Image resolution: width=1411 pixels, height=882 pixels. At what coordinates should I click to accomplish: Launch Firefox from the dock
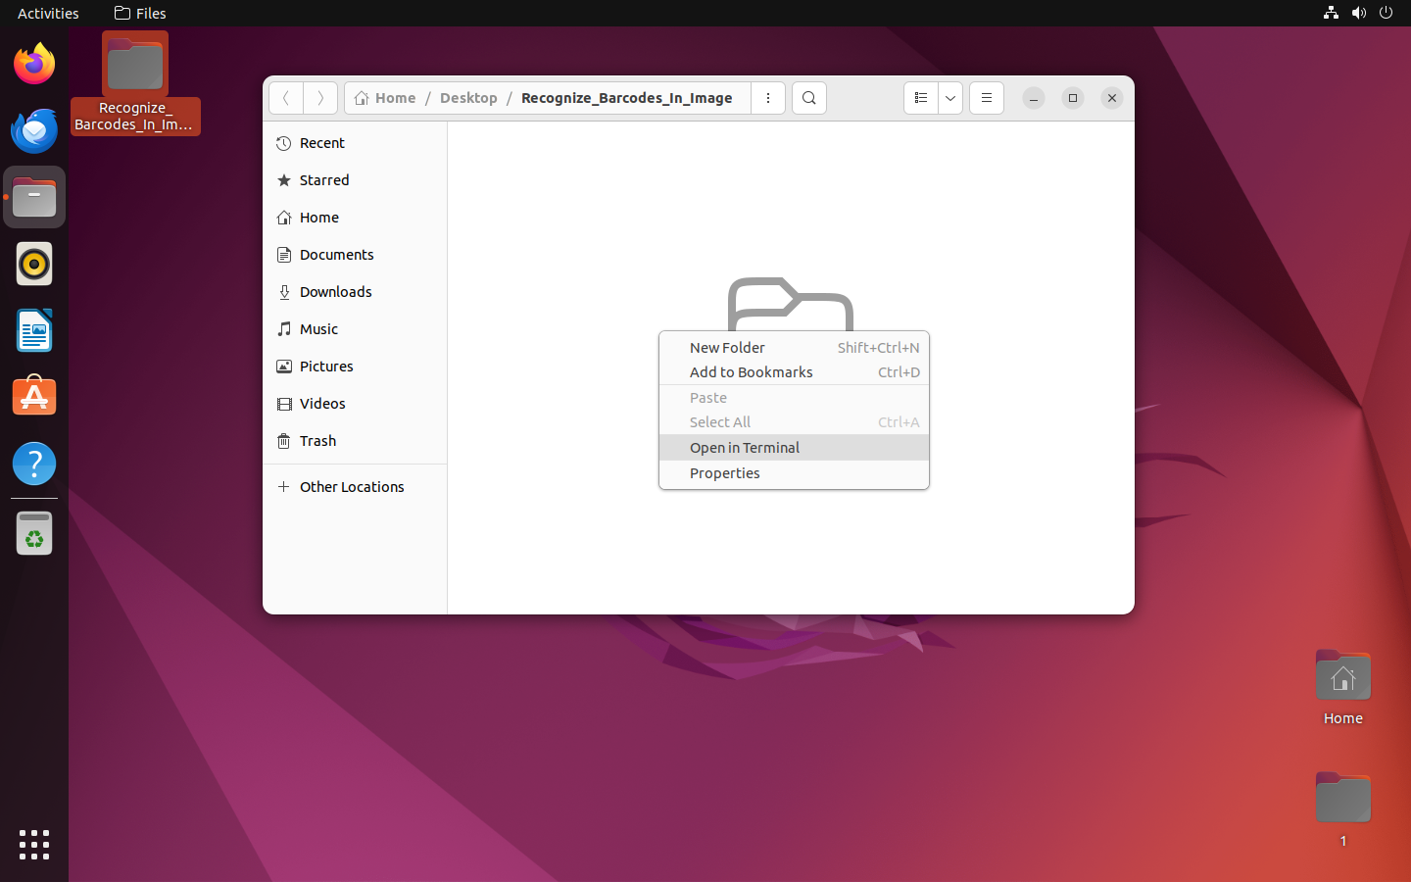coord(34,65)
